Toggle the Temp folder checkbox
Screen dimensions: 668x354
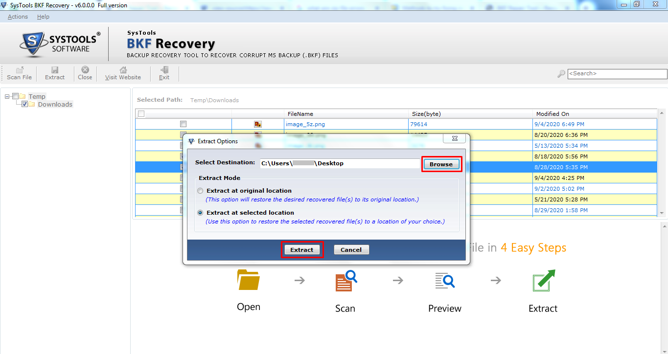pyautogui.click(x=16, y=96)
